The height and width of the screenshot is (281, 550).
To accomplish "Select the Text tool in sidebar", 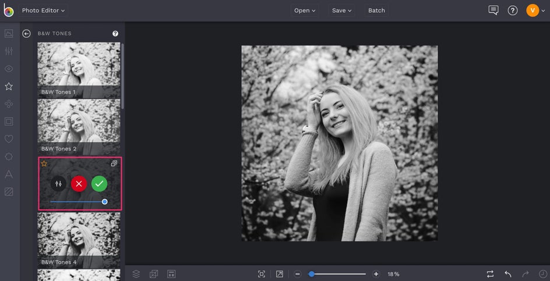I will (x=9, y=174).
